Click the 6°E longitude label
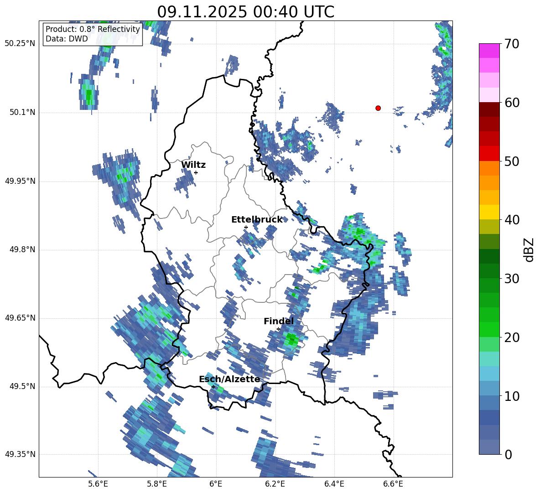540x493 pixels. pos(216,484)
